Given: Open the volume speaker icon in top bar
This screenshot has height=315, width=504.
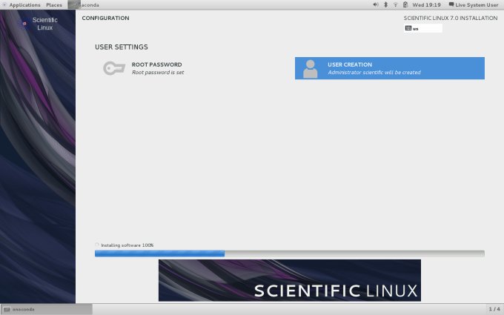Looking at the screenshot, I should point(375,4).
